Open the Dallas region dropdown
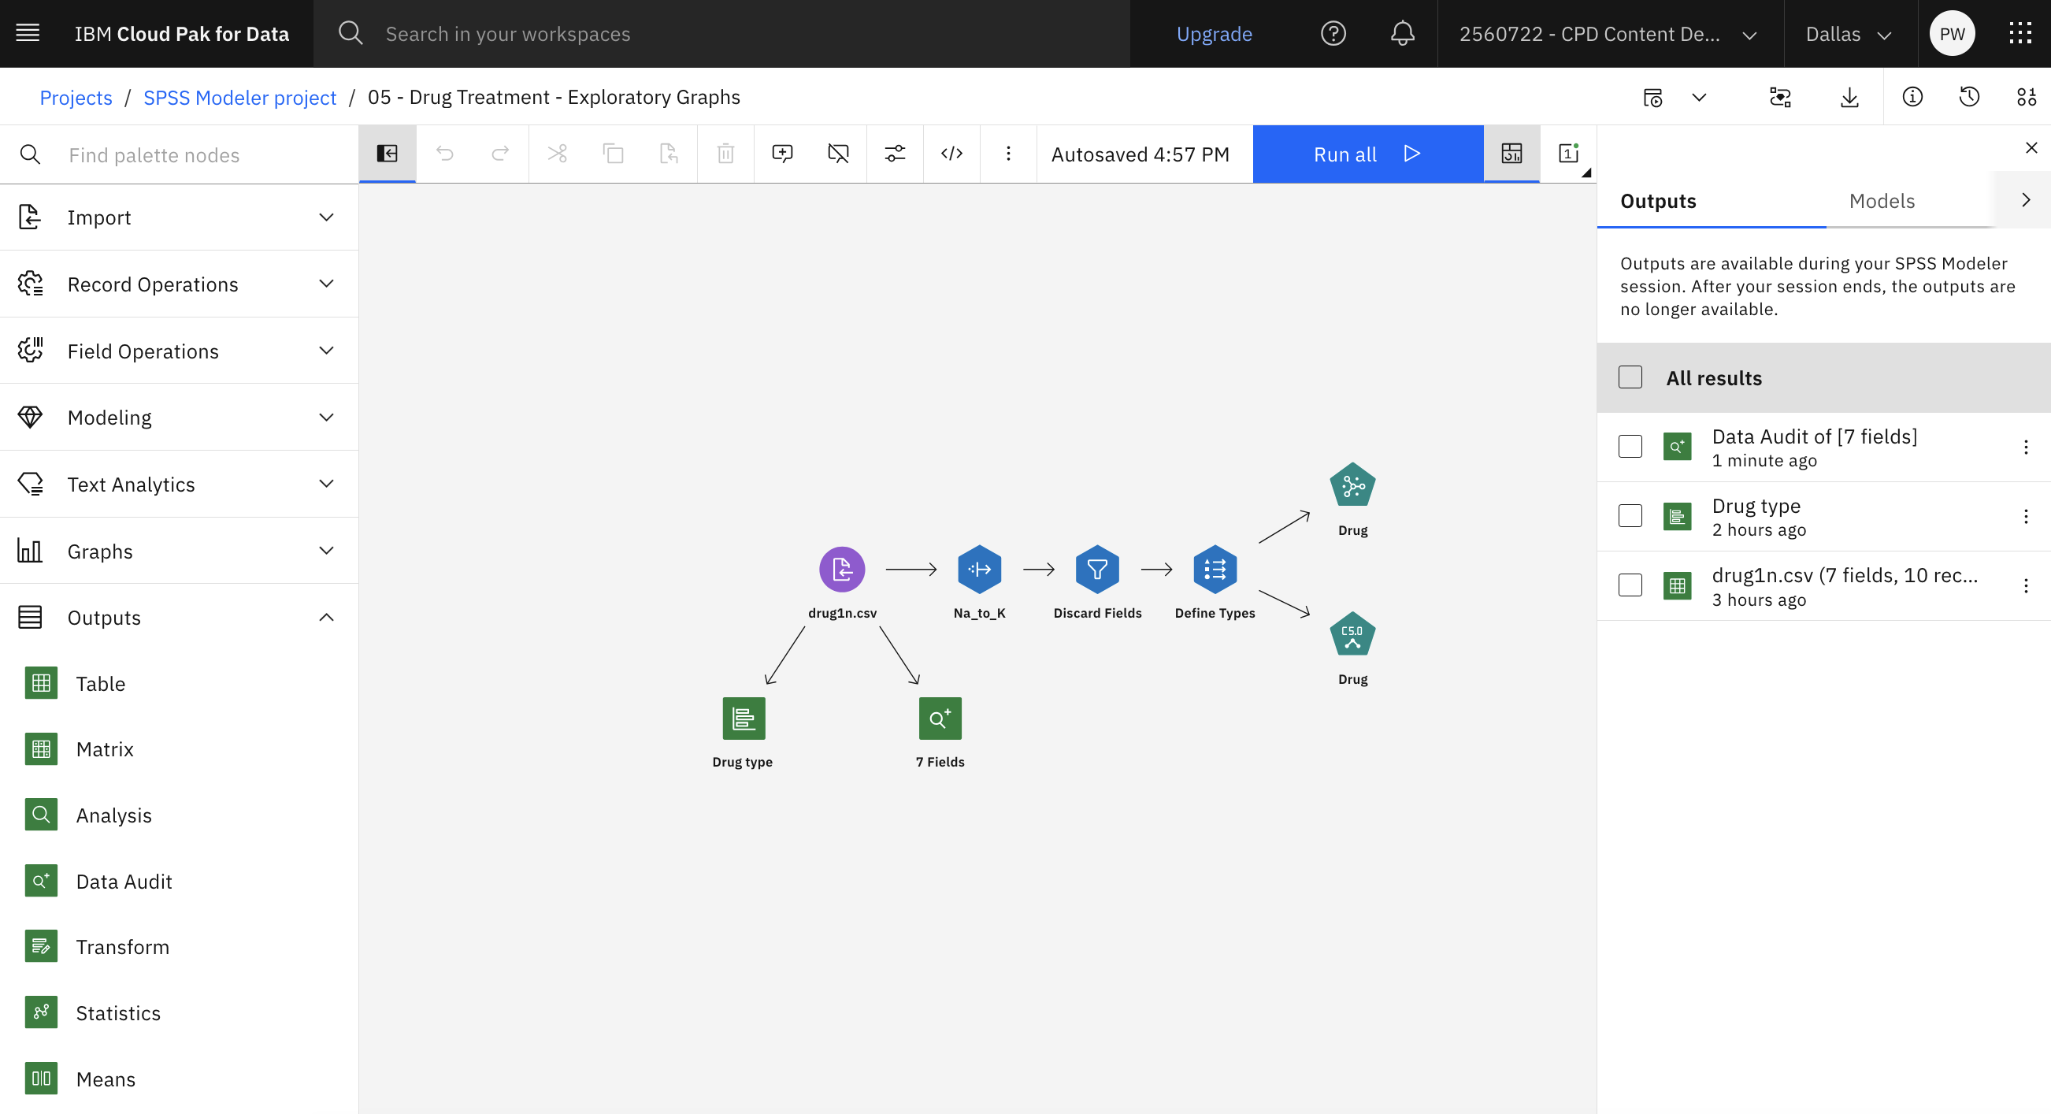Viewport: 2051px width, 1114px height. click(x=1849, y=33)
